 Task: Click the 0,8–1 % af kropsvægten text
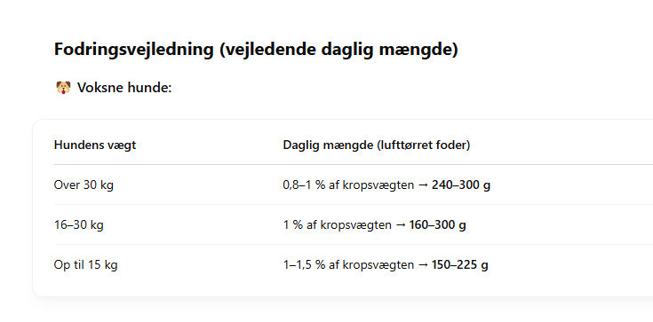coord(348,185)
